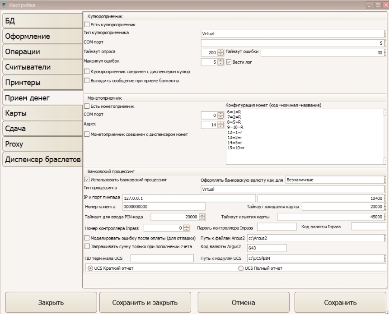Click the coin config line 6=1=R

point(234,112)
